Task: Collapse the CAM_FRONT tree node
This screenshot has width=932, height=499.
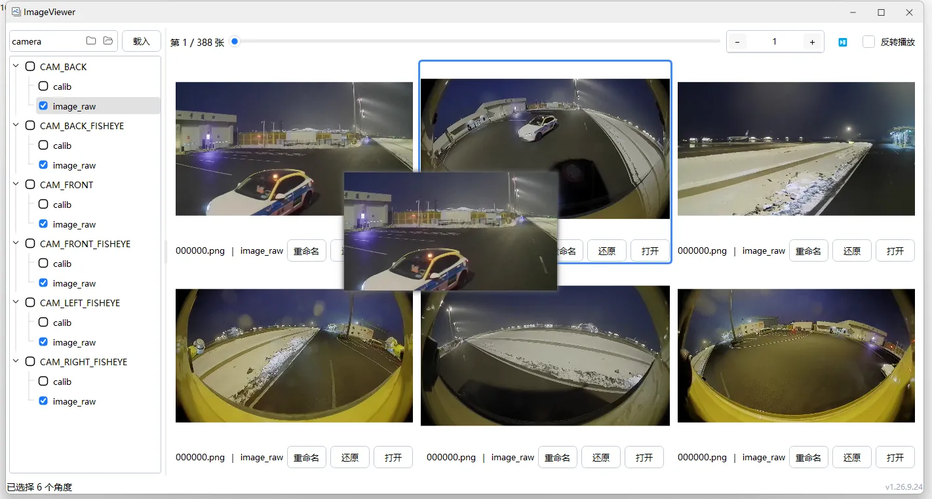Action: (16, 184)
